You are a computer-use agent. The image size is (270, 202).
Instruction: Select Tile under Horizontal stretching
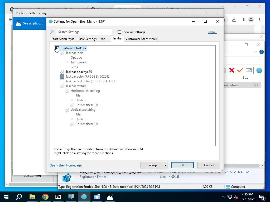[78, 95]
